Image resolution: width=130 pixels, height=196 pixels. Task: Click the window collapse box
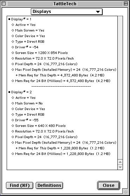pos(126,4)
